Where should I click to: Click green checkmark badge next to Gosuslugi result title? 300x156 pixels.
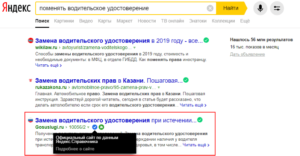point(200,120)
